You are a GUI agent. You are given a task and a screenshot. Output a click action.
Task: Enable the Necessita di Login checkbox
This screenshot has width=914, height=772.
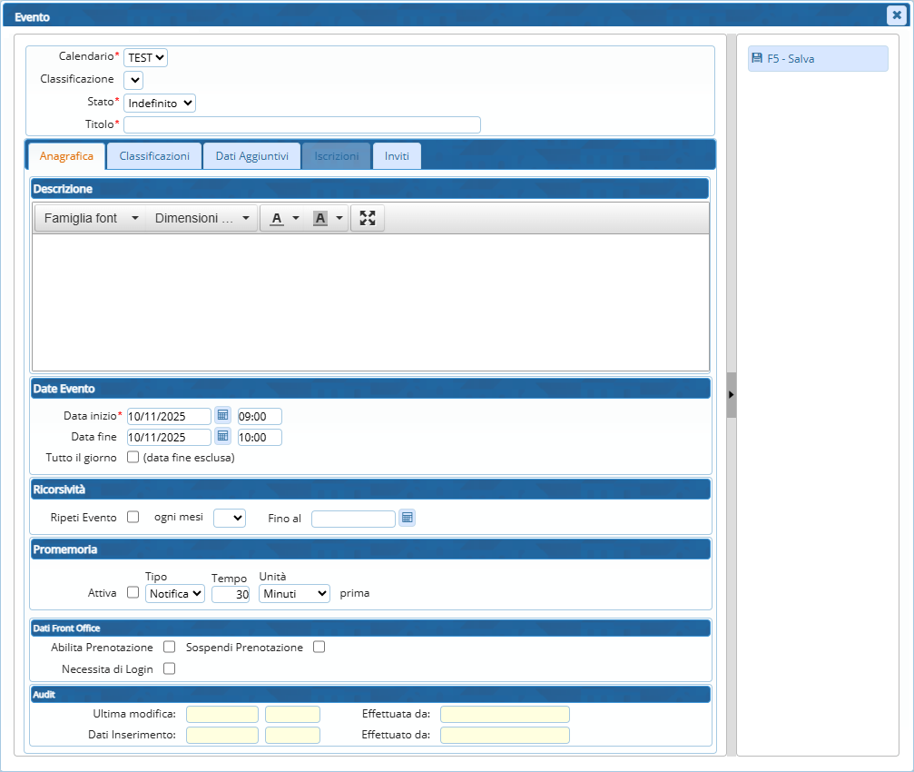[169, 668]
